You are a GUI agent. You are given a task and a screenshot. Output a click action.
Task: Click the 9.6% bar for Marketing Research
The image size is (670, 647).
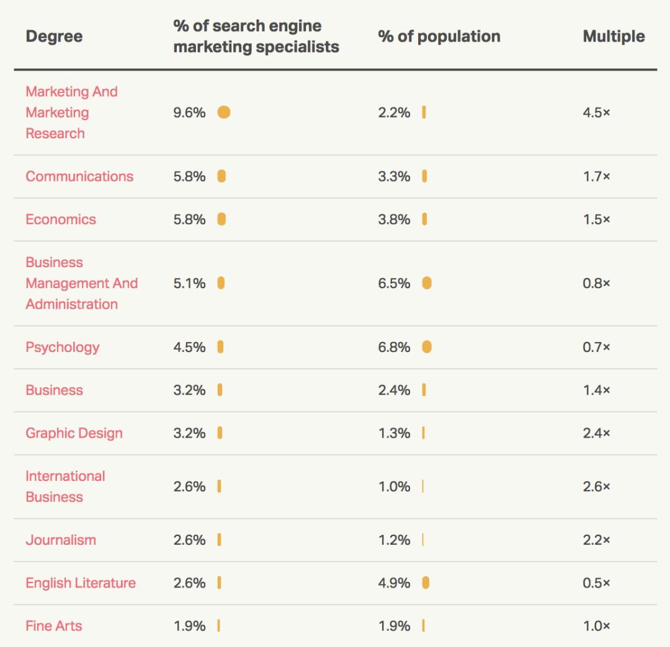click(224, 112)
